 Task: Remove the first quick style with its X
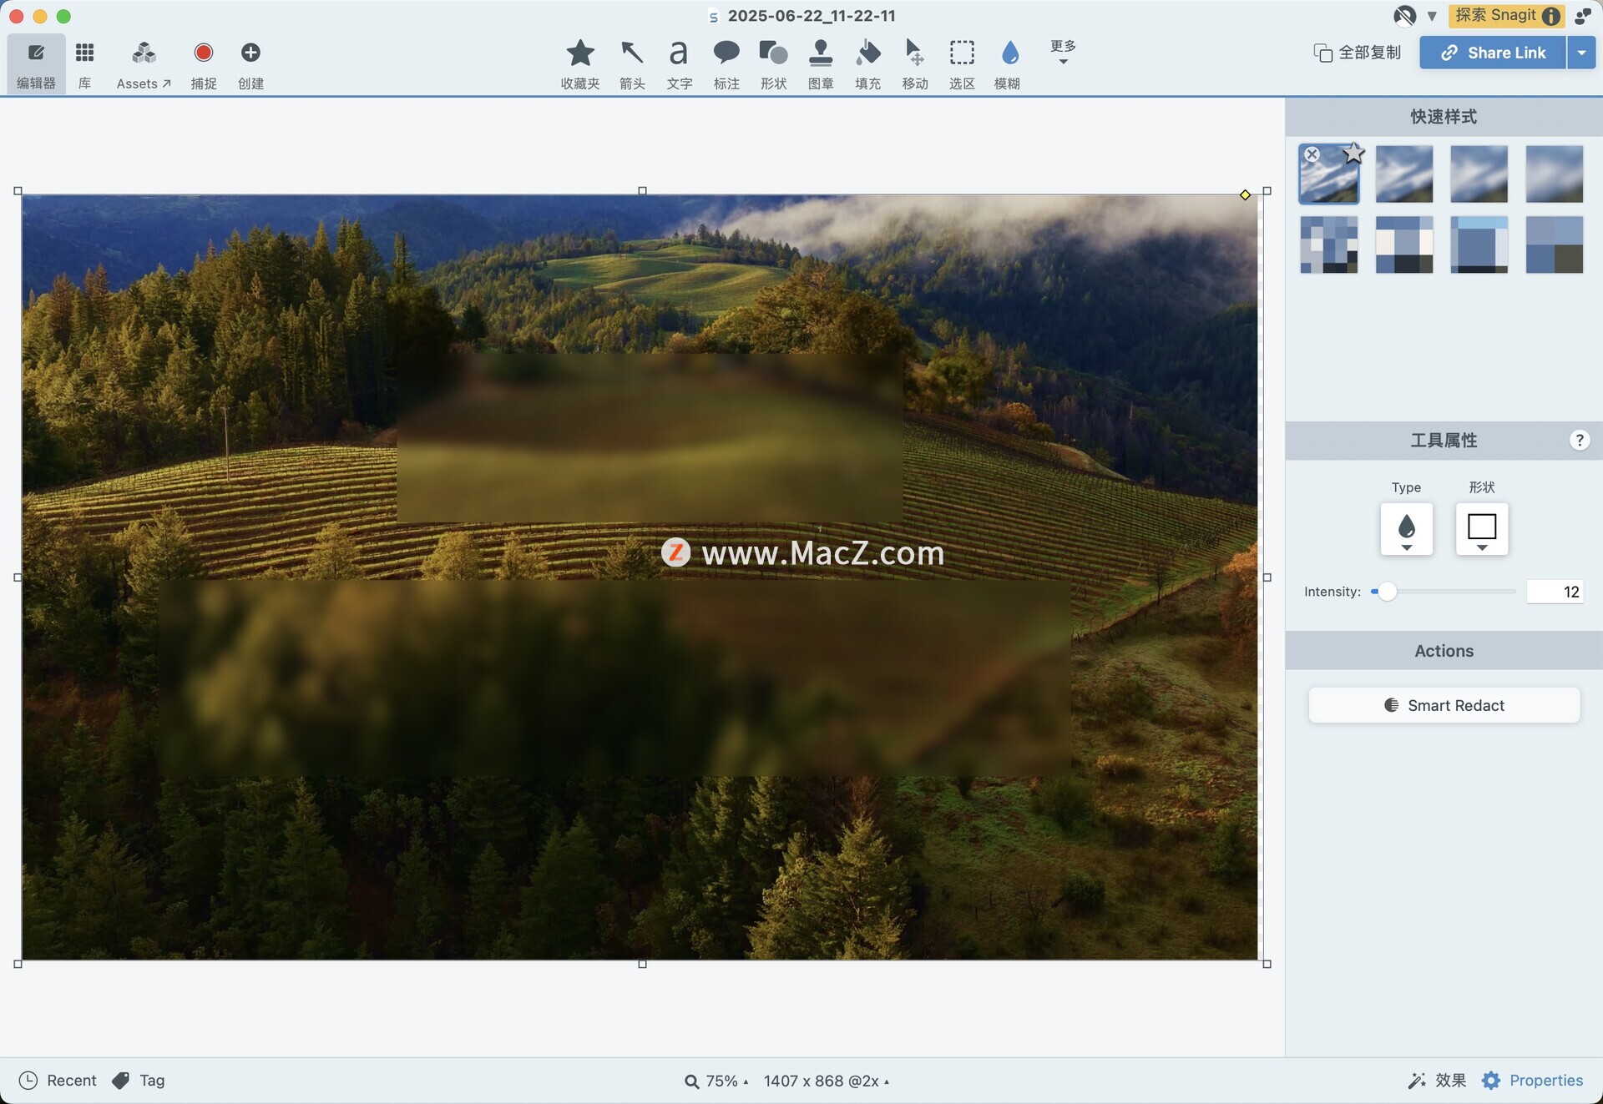click(1312, 154)
